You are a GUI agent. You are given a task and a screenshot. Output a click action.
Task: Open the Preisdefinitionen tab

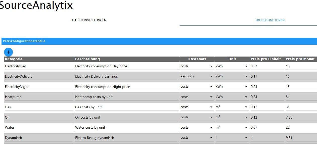(x=270, y=20)
